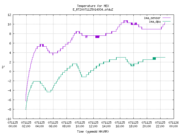Click the chart title 'Temperature for MEX'

[x=93, y=6]
